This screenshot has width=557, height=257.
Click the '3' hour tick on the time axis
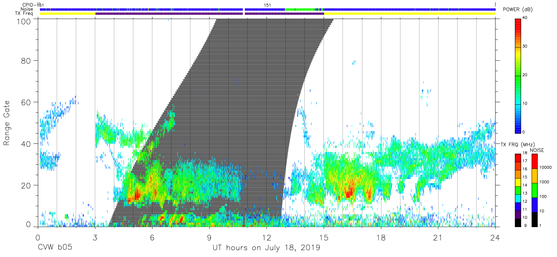[95, 237]
